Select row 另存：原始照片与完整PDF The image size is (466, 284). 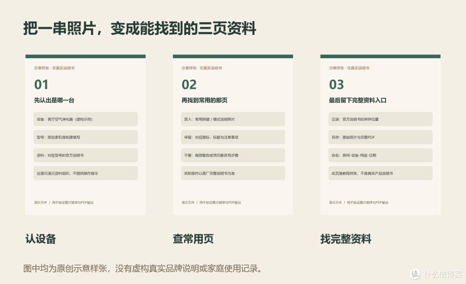coord(381,137)
